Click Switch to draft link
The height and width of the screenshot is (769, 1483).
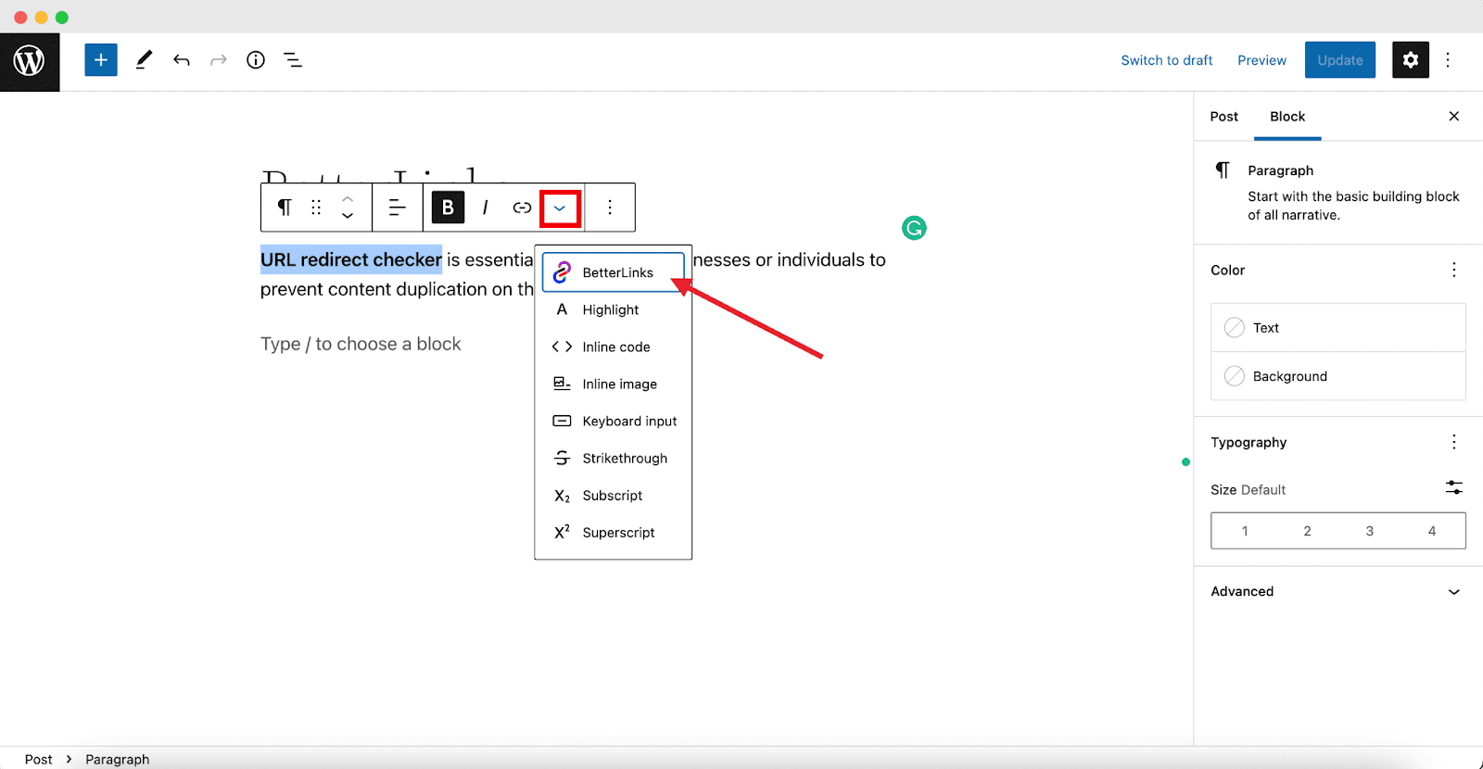(x=1167, y=60)
